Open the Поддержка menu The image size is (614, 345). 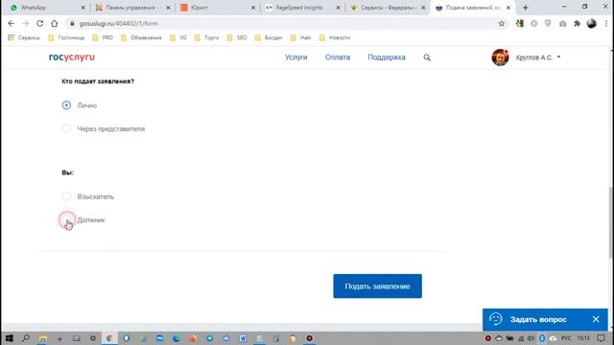pos(387,57)
